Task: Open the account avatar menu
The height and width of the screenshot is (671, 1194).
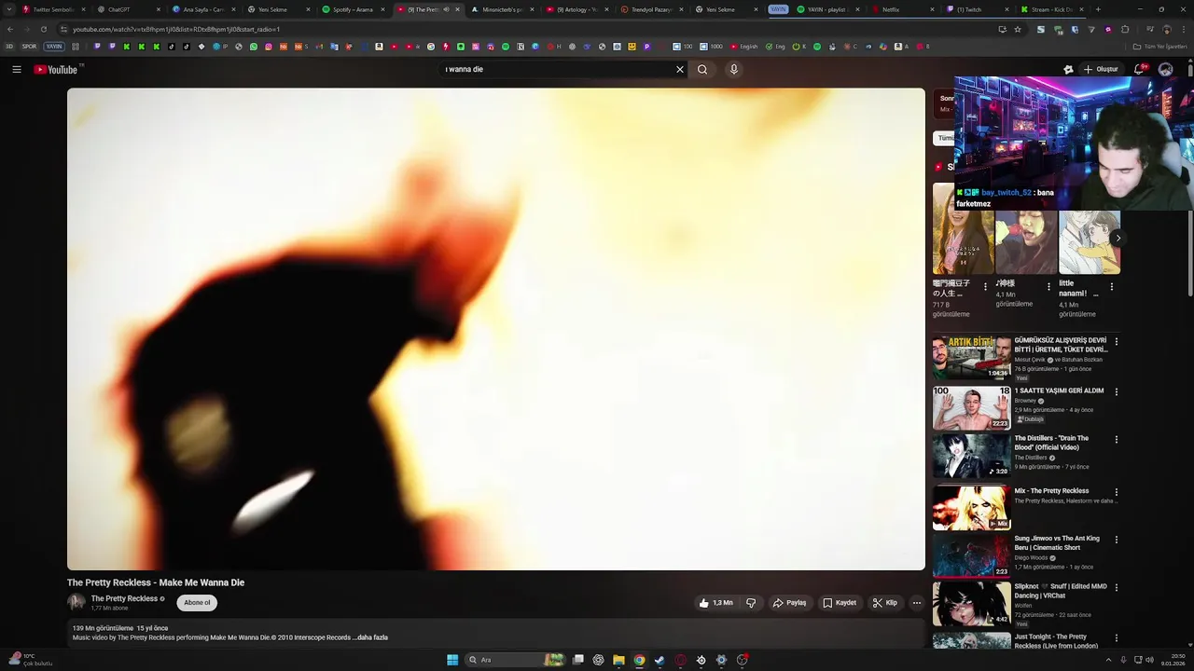Action: click(1165, 69)
